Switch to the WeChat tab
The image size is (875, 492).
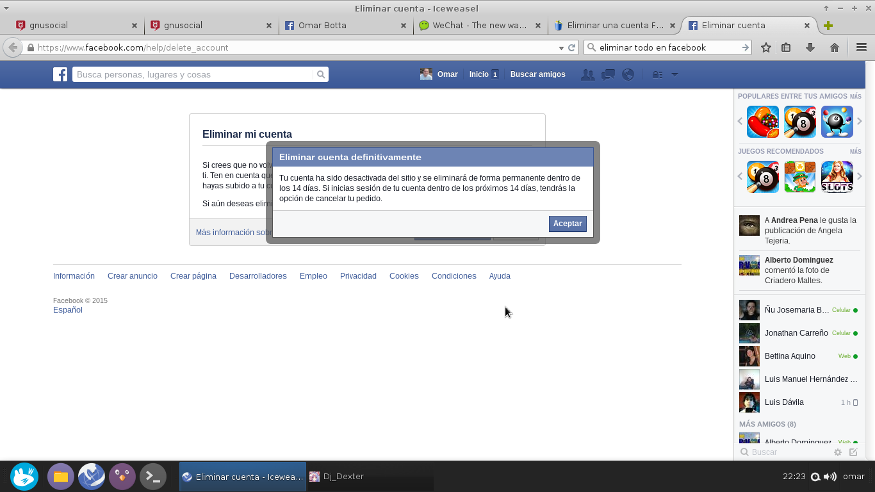(x=480, y=26)
